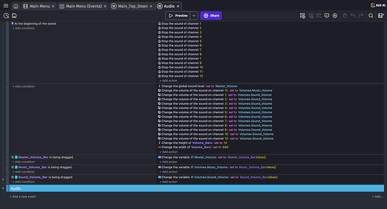Click the circled add-event icon in the toolbar
The image size is (387, 209).
pos(335,16)
